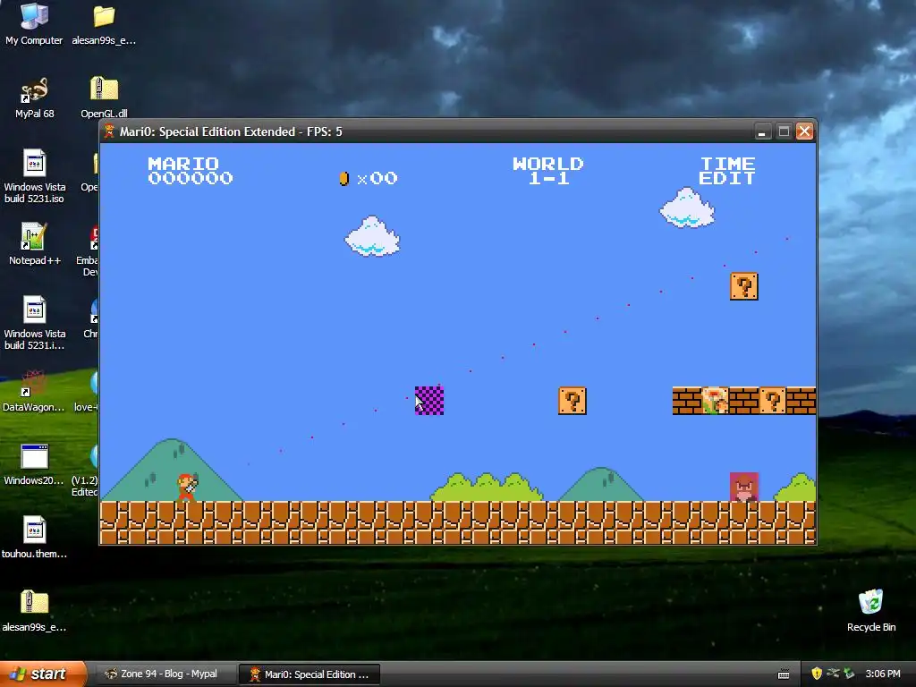Minimize the Mari0 window

762,131
